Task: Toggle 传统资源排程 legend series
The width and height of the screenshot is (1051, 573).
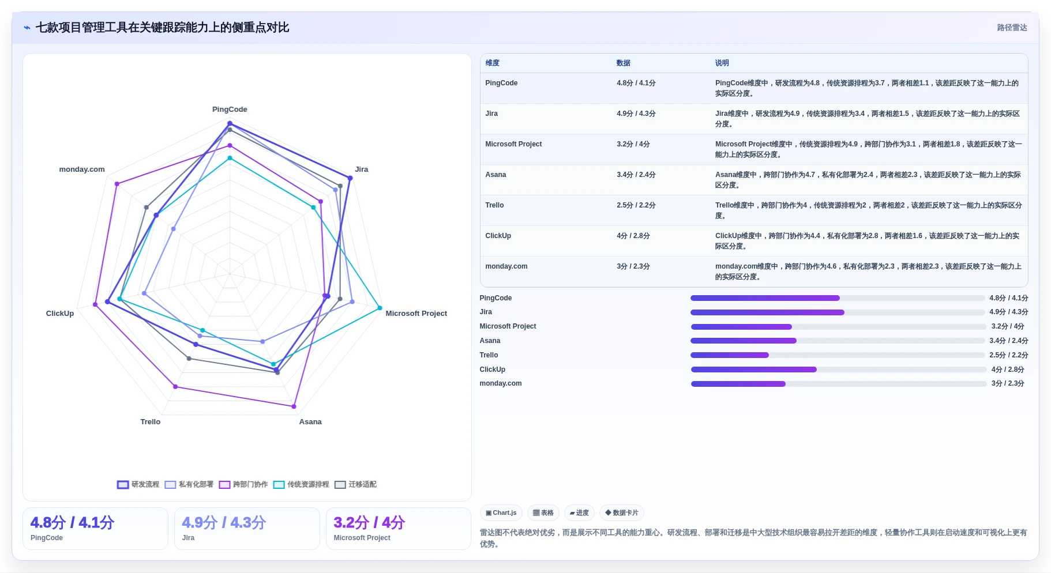Action: coord(301,484)
